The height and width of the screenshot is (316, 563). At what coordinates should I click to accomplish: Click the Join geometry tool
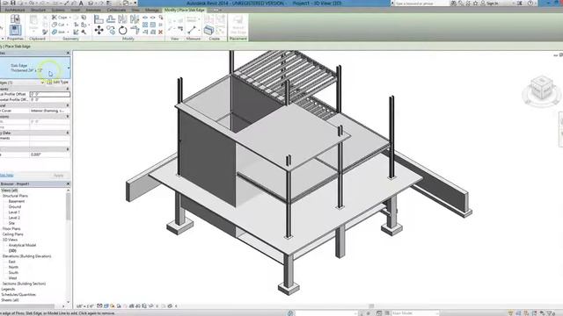click(x=59, y=32)
